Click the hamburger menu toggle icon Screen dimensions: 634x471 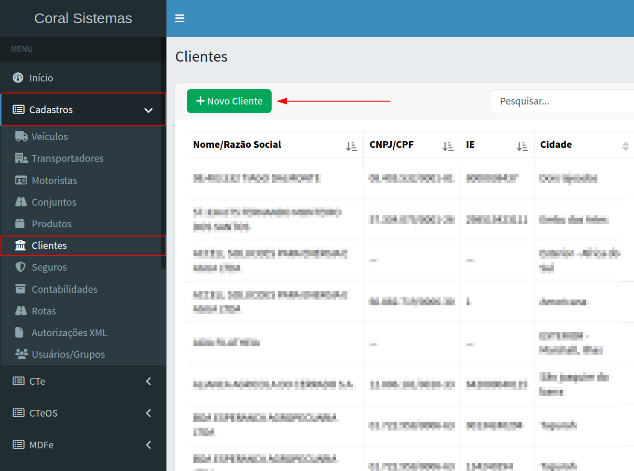pos(179,18)
